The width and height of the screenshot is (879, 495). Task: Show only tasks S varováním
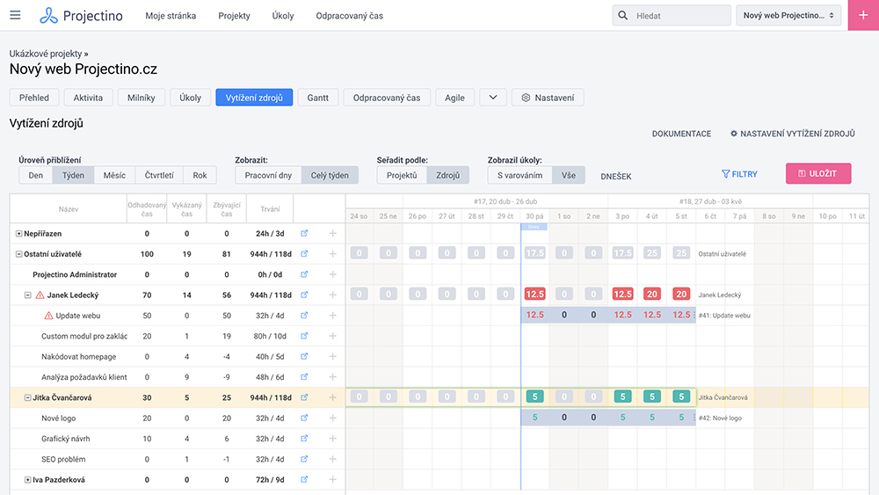pos(519,175)
